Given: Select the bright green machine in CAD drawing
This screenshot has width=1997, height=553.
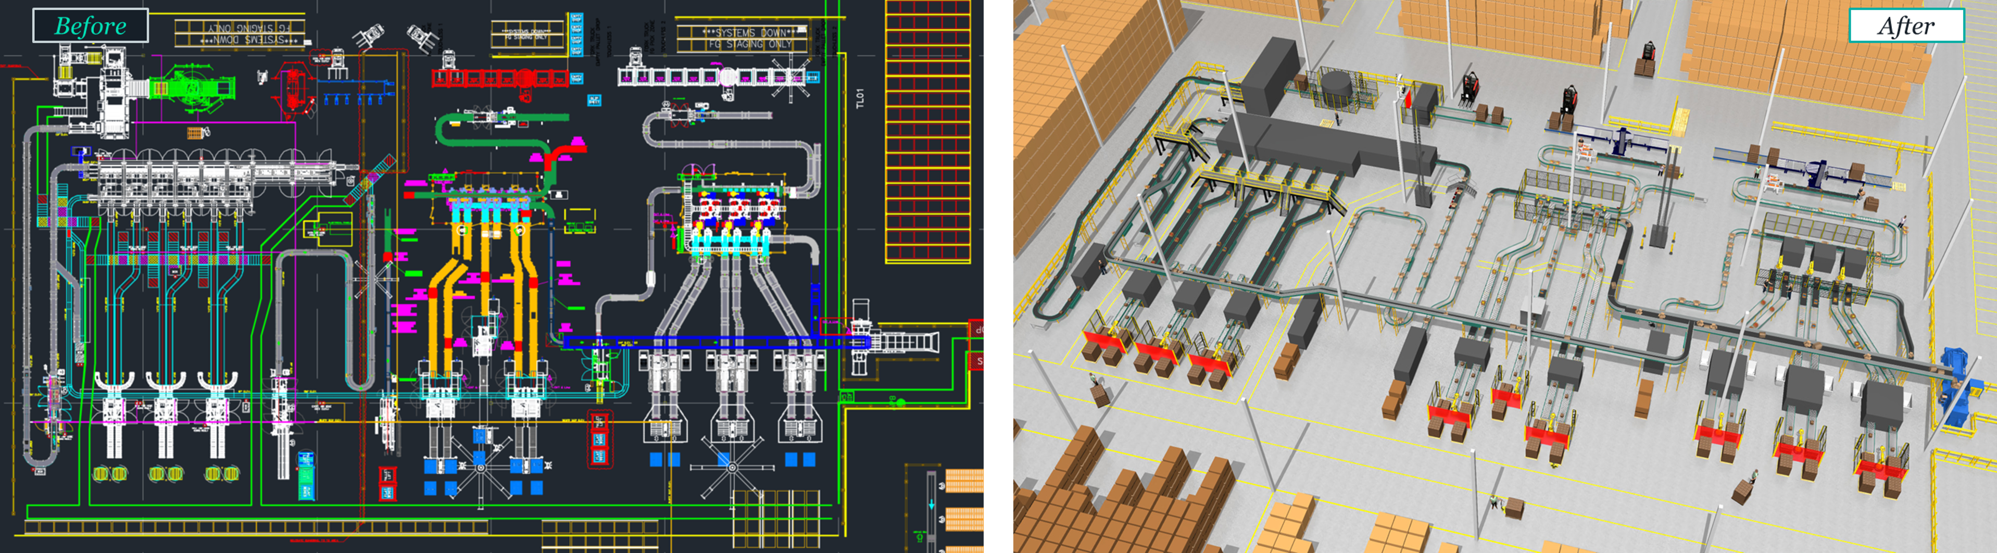Looking at the screenshot, I should 192,90.
